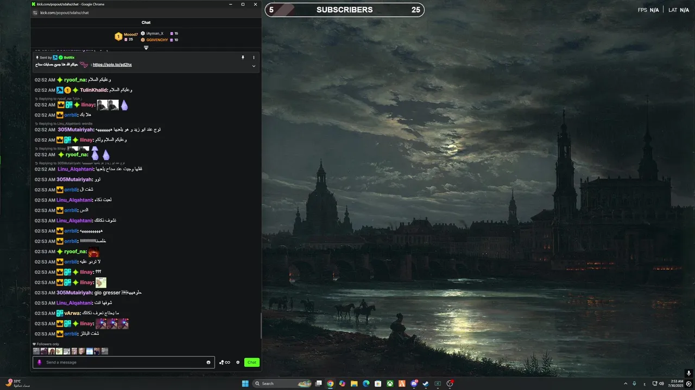Open Discord from taskbar
Viewport: 695px width, 390px height.
414,383
